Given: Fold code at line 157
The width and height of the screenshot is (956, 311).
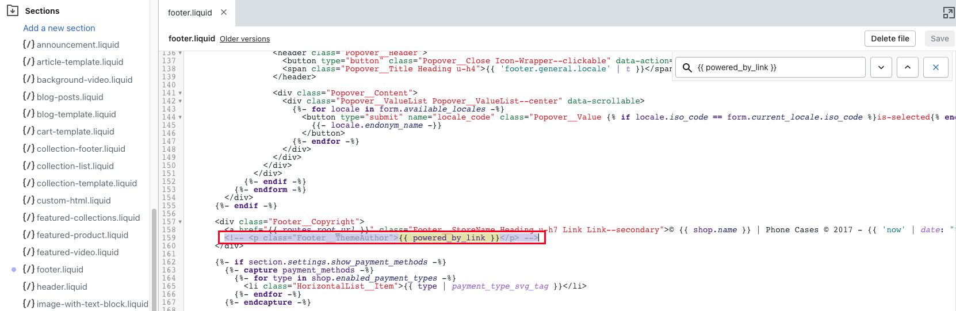Looking at the screenshot, I should click(x=180, y=222).
